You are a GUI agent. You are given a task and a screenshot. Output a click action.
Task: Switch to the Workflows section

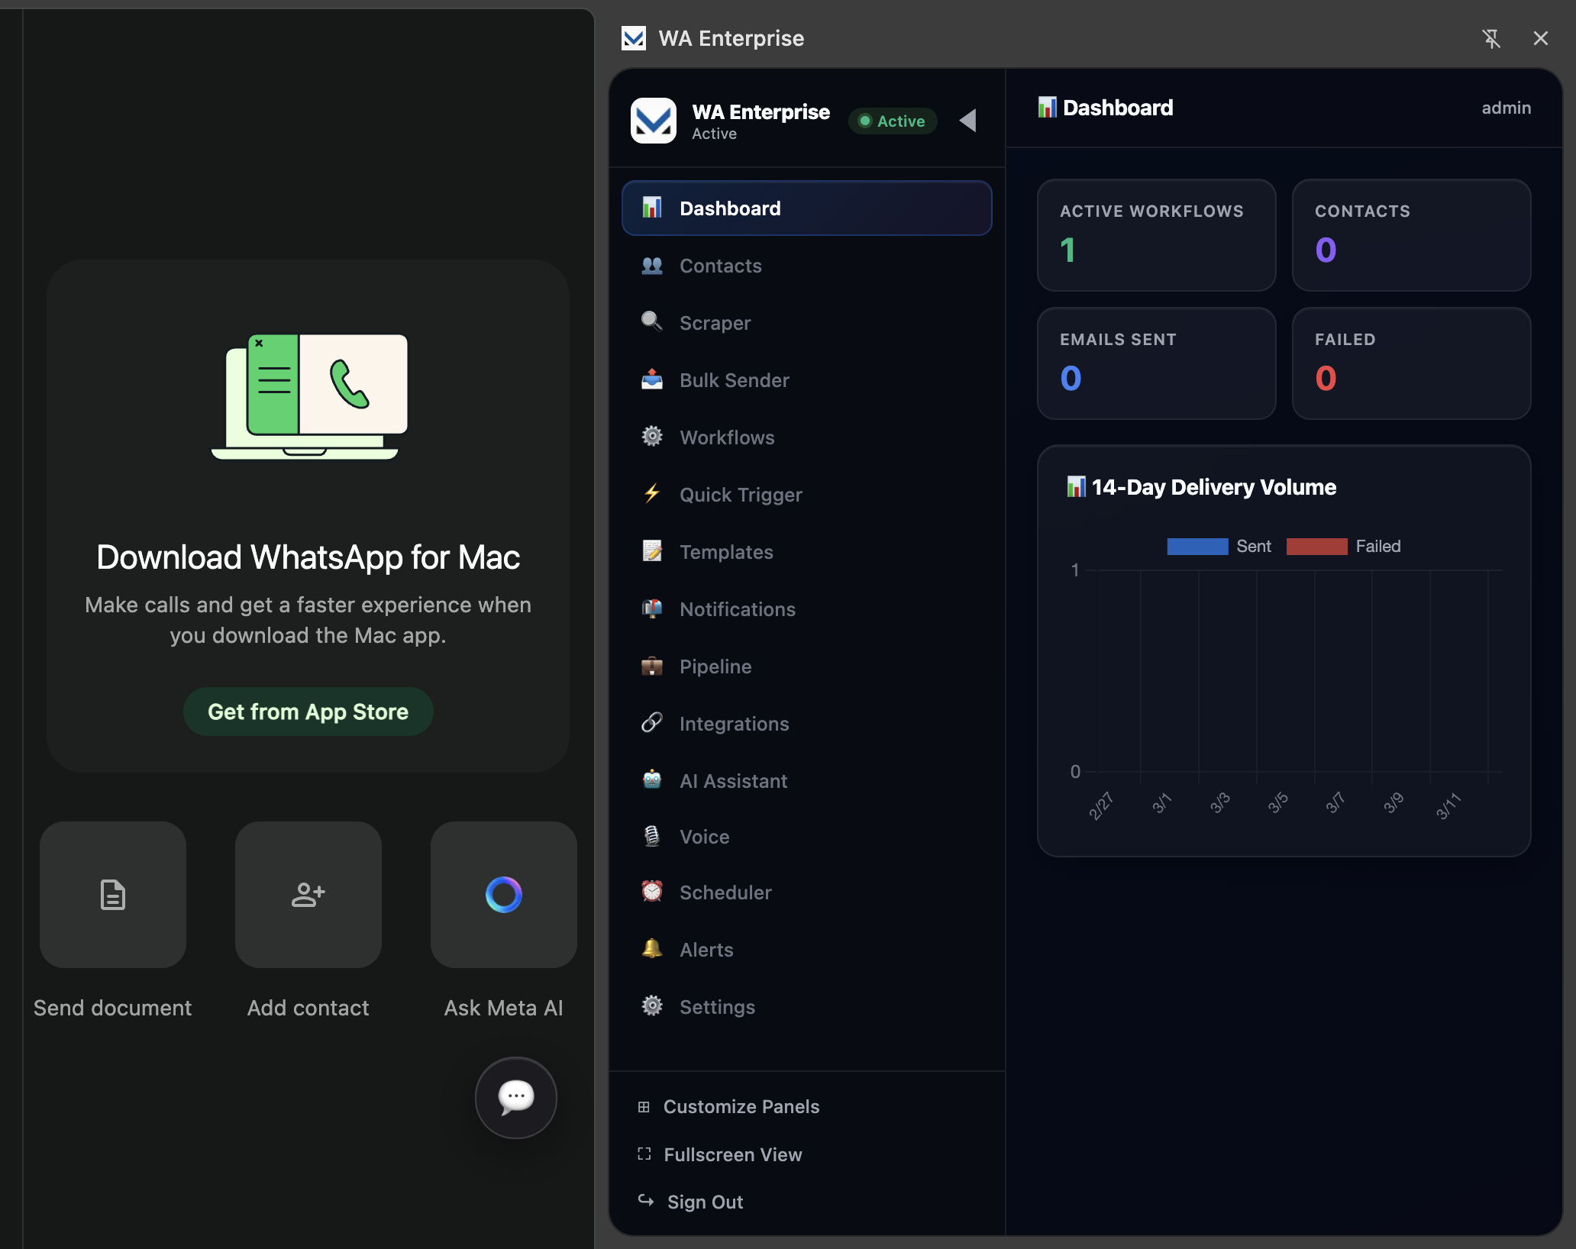point(727,437)
